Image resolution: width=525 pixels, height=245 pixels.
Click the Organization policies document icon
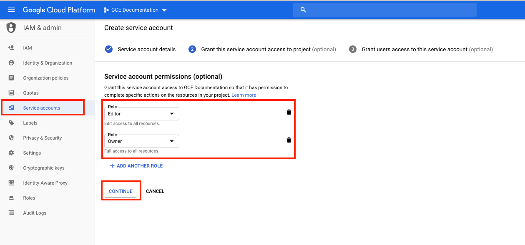11,78
